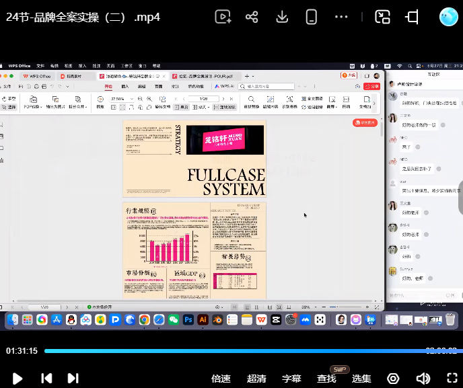Change quality via the 超清 option
The height and width of the screenshot is (388, 463).
(x=256, y=379)
